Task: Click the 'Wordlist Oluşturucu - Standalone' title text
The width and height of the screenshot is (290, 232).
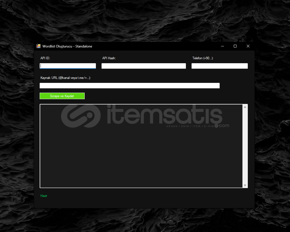Action: pyautogui.click(x=67, y=46)
